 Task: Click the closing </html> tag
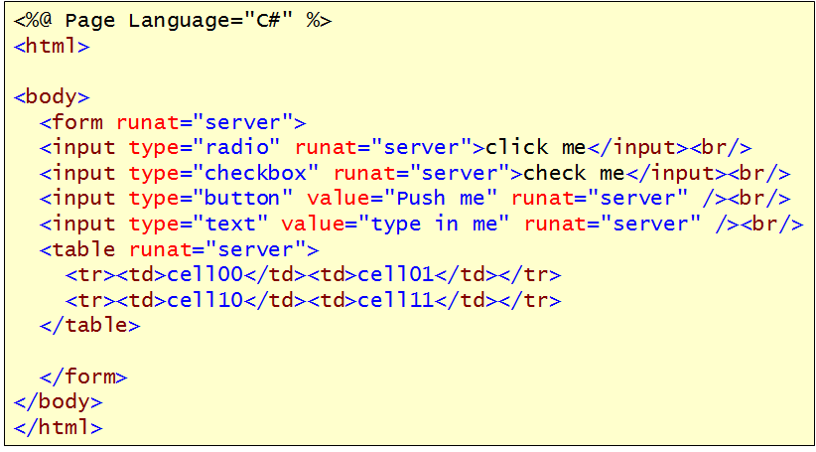tap(59, 428)
